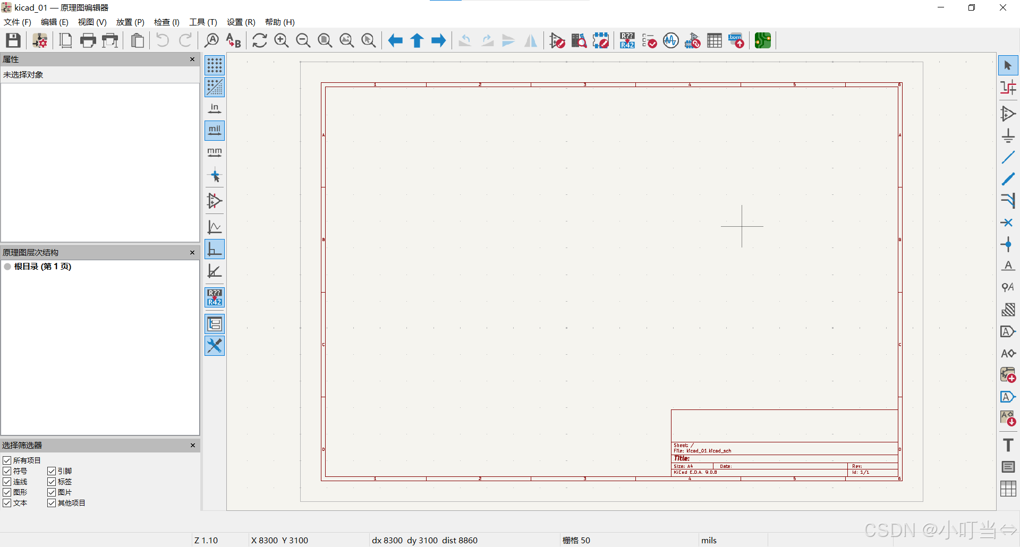This screenshot has width=1020, height=547.
Task: Paste from clipboard icon
Action: coord(137,40)
